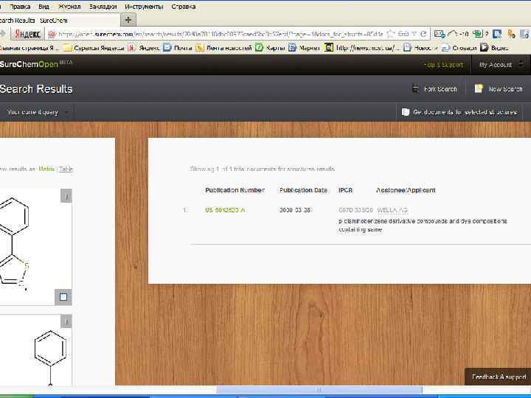Select the Search Results SureChem tab
Screen dimensions: 531x398
[x=59, y=21]
